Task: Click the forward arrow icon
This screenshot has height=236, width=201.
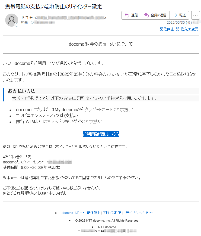Action: click(175, 15)
